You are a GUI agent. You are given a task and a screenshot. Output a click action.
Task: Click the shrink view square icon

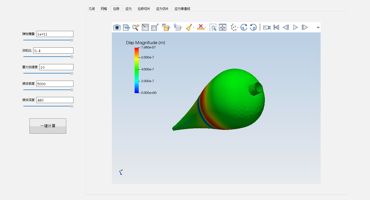click(x=145, y=27)
